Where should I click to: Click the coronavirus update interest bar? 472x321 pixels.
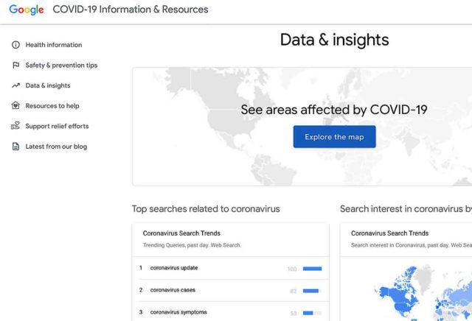tap(312, 269)
